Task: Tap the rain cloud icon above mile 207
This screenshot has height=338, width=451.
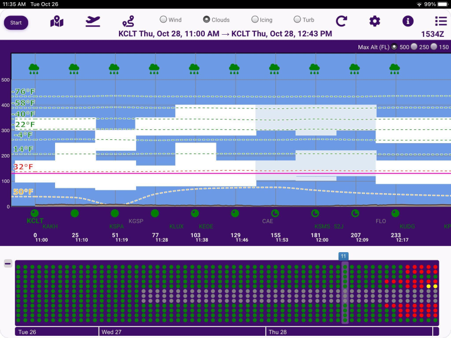Action: coord(355,69)
